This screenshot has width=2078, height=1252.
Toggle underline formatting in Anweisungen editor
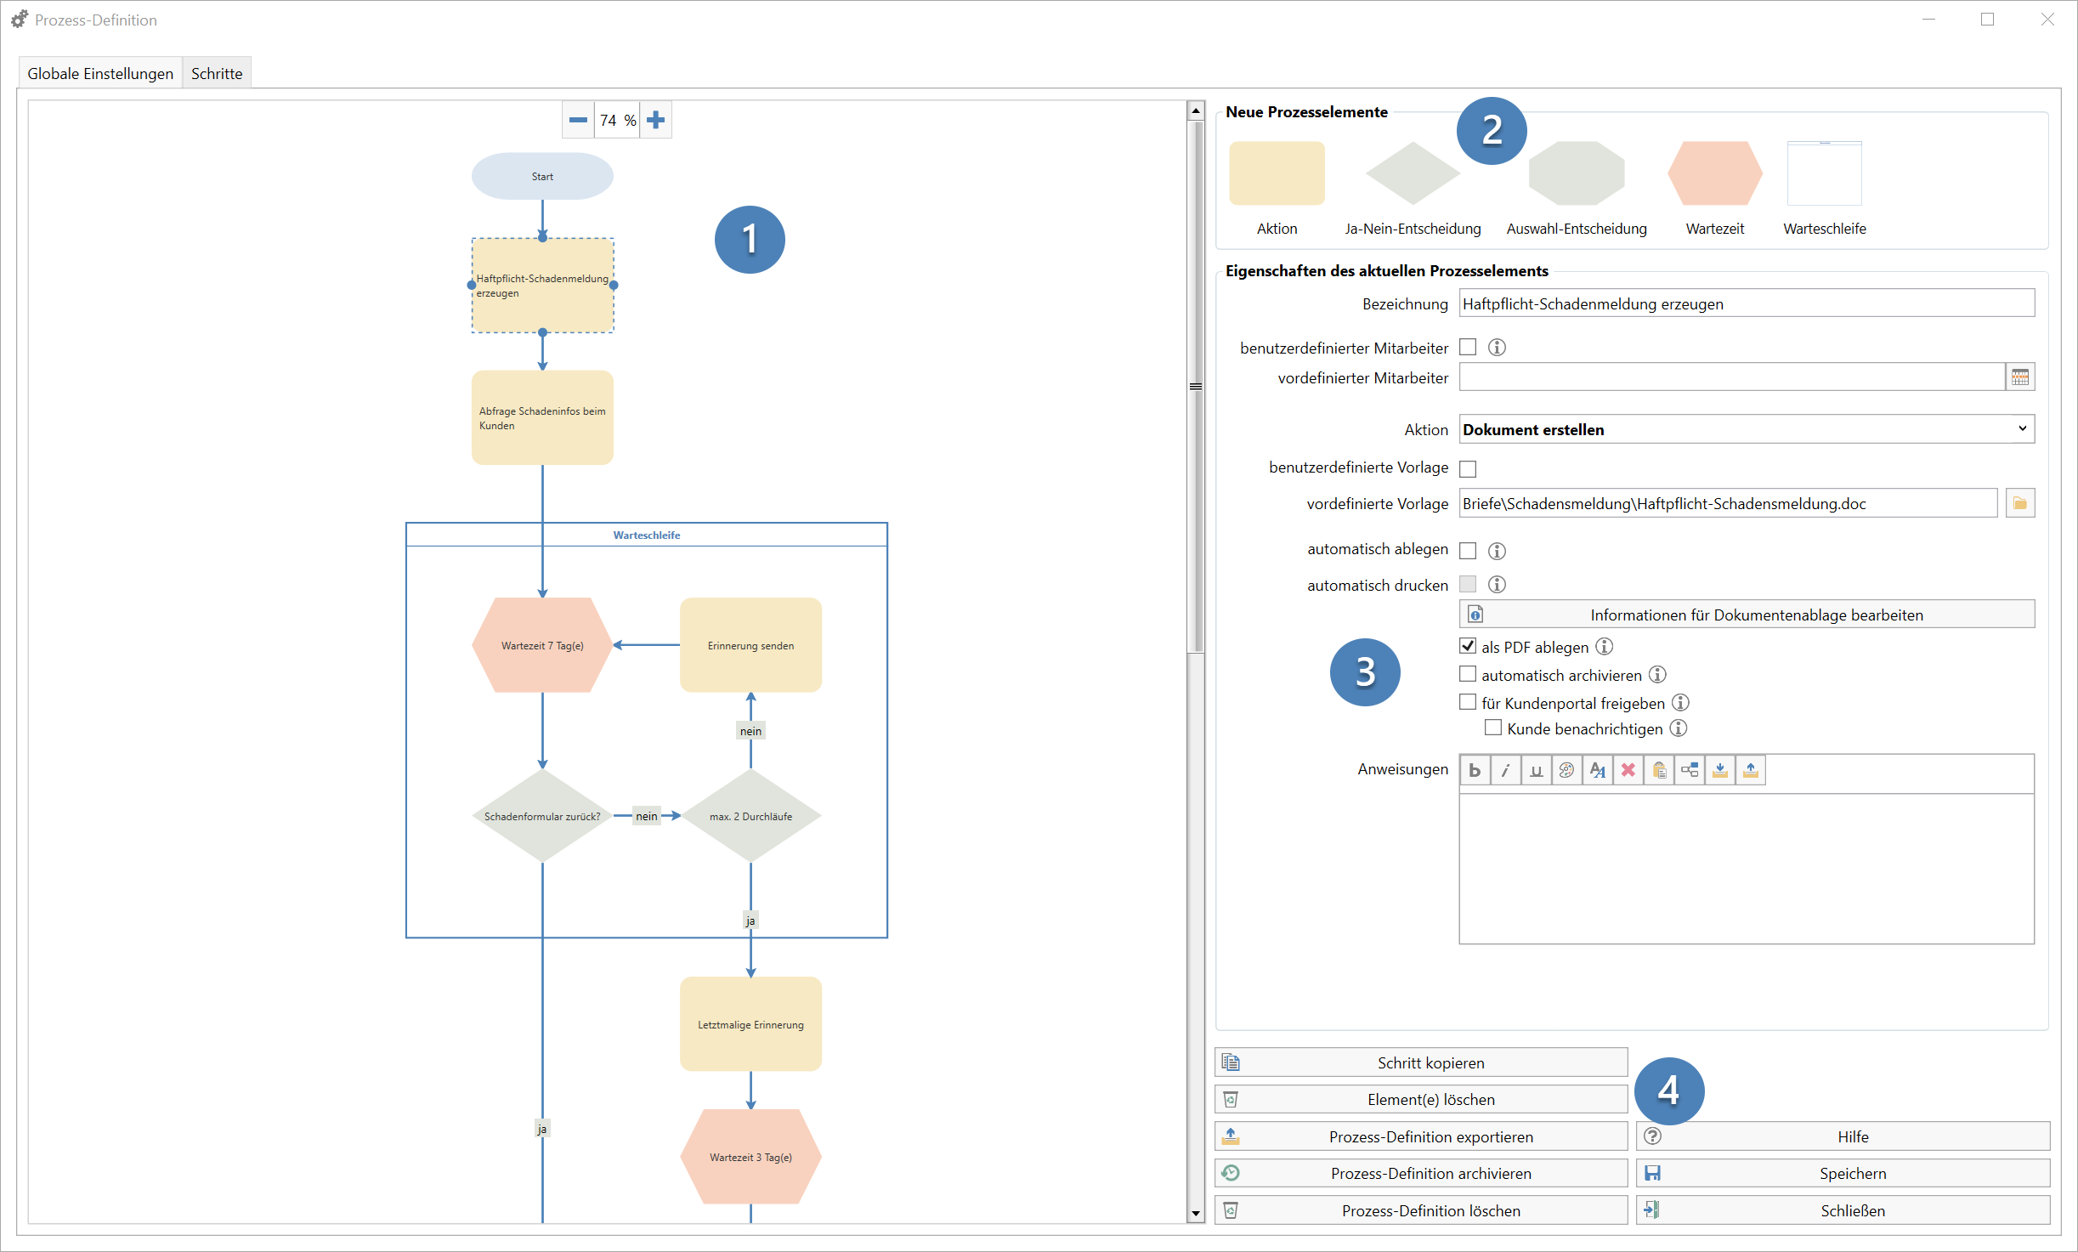point(1536,770)
